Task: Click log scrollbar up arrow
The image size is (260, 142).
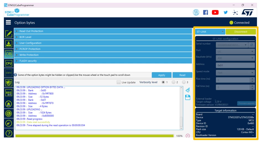Action: click(x=181, y=87)
